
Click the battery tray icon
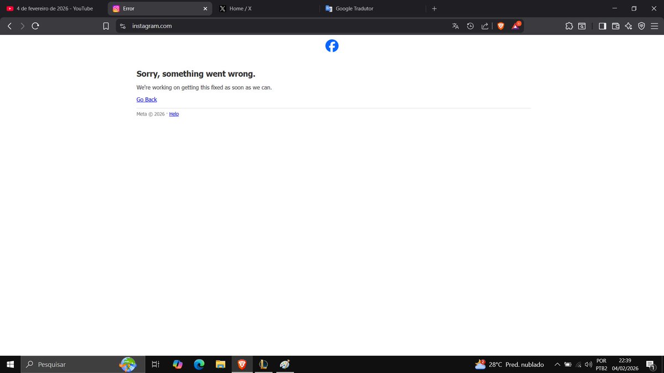point(568,364)
